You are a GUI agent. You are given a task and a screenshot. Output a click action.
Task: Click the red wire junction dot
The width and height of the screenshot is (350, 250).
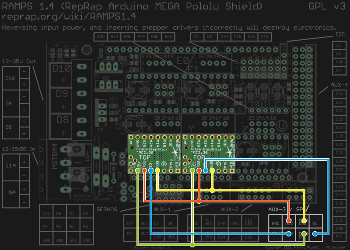pos(199,201)
